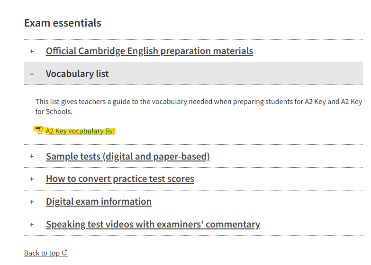Screen dimensions: 371x265
Task: Show the Digital exam information heading section
Action: pyautogui.click(x=99, y=202)
